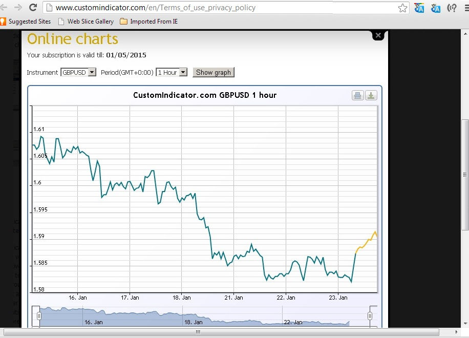Click the browser forward arrow
Screen dimensions: 469x338
click(18, 8)
